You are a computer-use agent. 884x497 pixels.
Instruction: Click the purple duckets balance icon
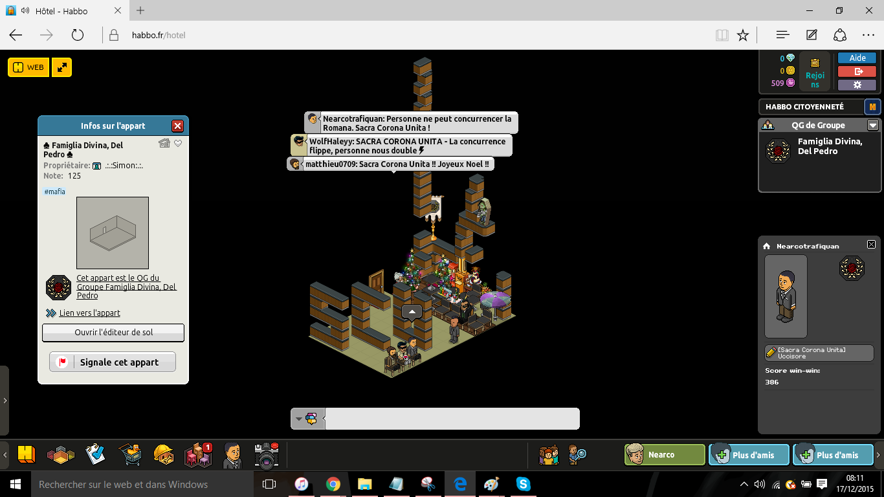click(x=790, y=83)
